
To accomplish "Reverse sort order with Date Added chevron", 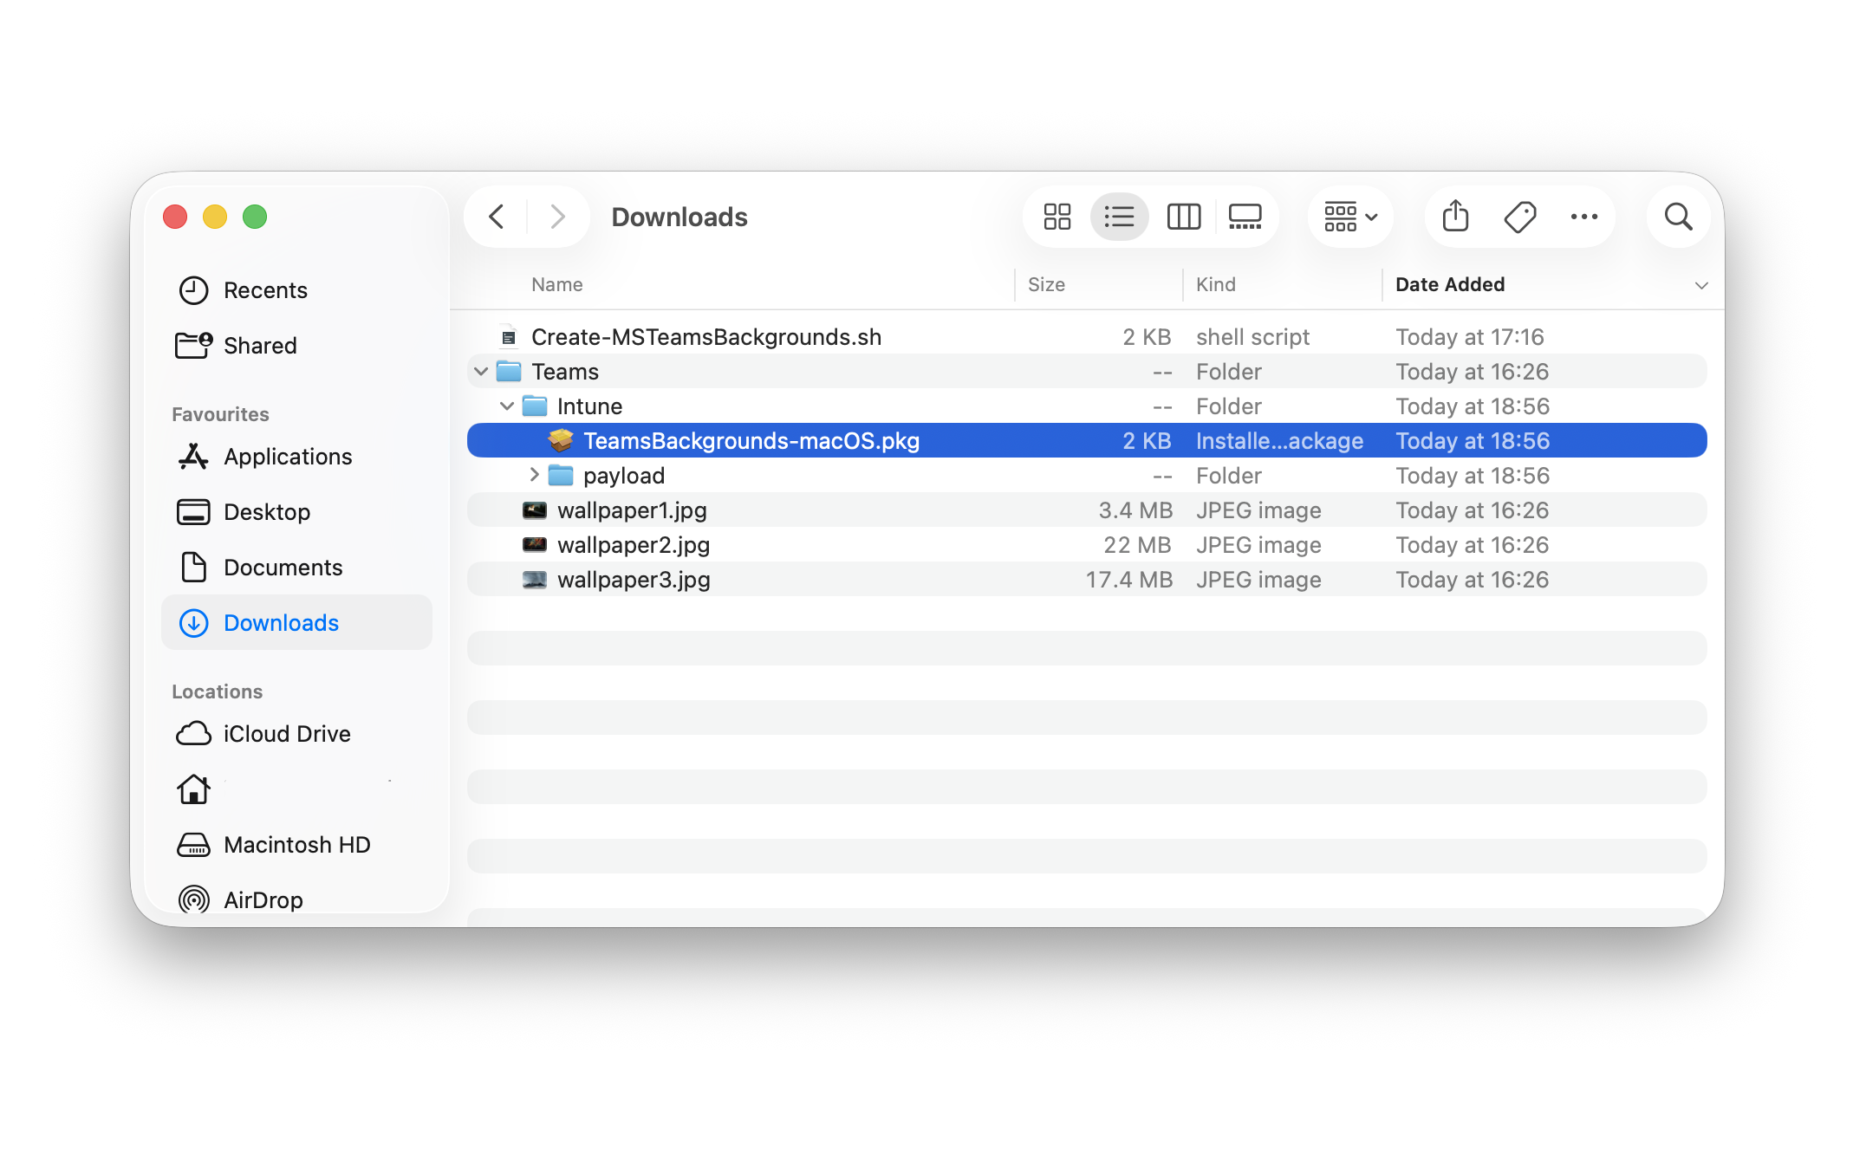I will pyautogui.click(x=1700, y=285).
